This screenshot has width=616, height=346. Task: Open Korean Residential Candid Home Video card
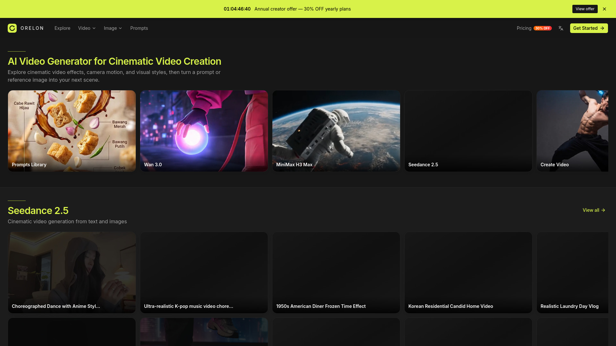[468, 273]
